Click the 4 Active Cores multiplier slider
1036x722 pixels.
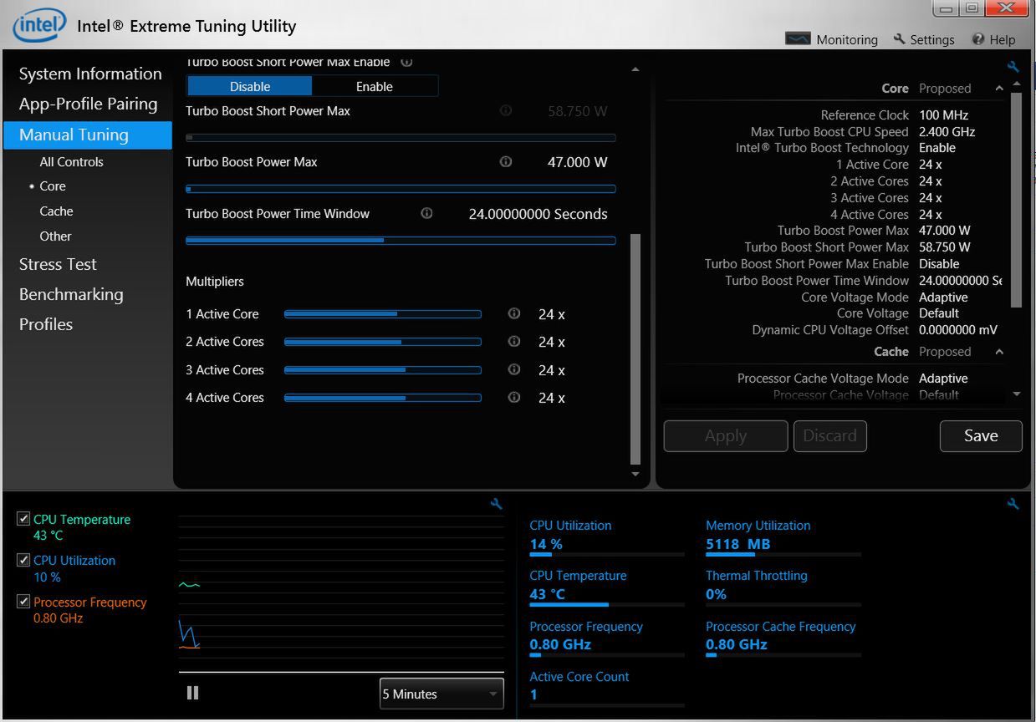click(383, 398)
